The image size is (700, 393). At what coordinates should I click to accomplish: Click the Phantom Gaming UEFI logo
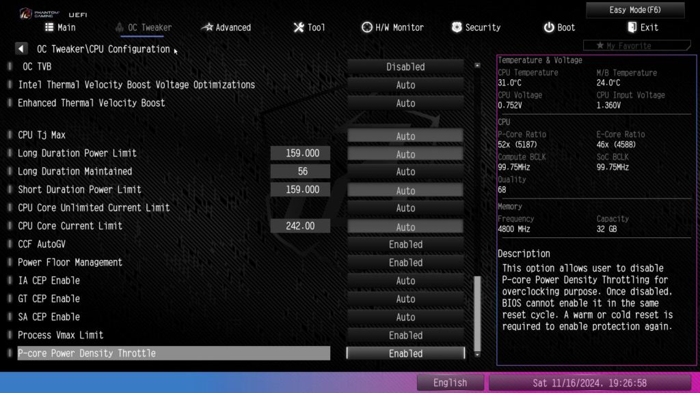pos(53,14)
